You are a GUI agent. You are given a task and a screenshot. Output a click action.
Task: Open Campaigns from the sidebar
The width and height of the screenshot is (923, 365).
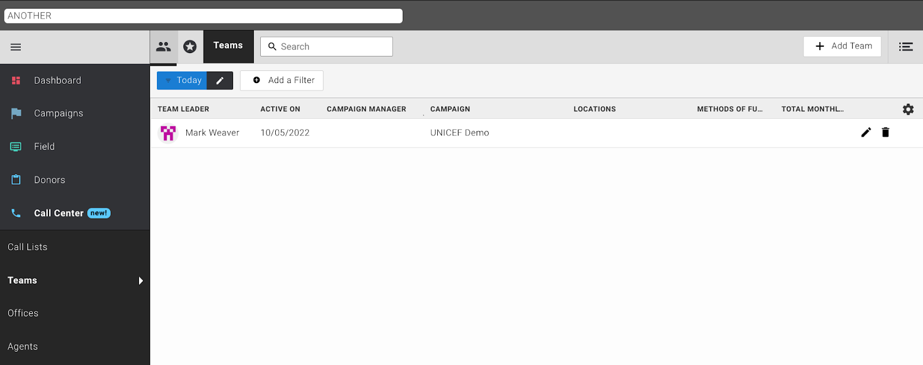(58, 114)
